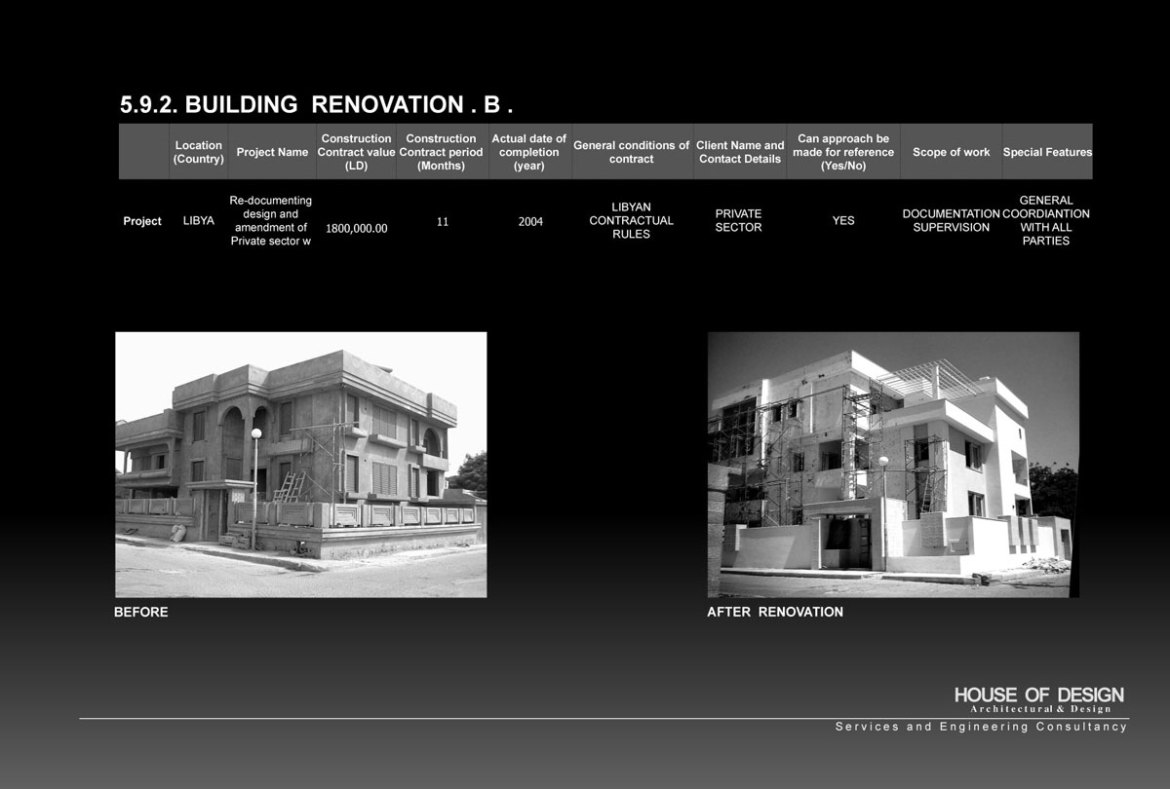The image size is (1170, 789).
Task: Click the 'Project' row label
Action: coord(142,221)
